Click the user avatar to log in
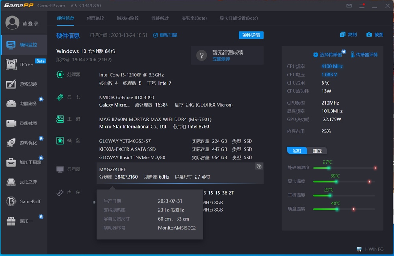Viewport: 394px width, 256px height. [12, 23]
